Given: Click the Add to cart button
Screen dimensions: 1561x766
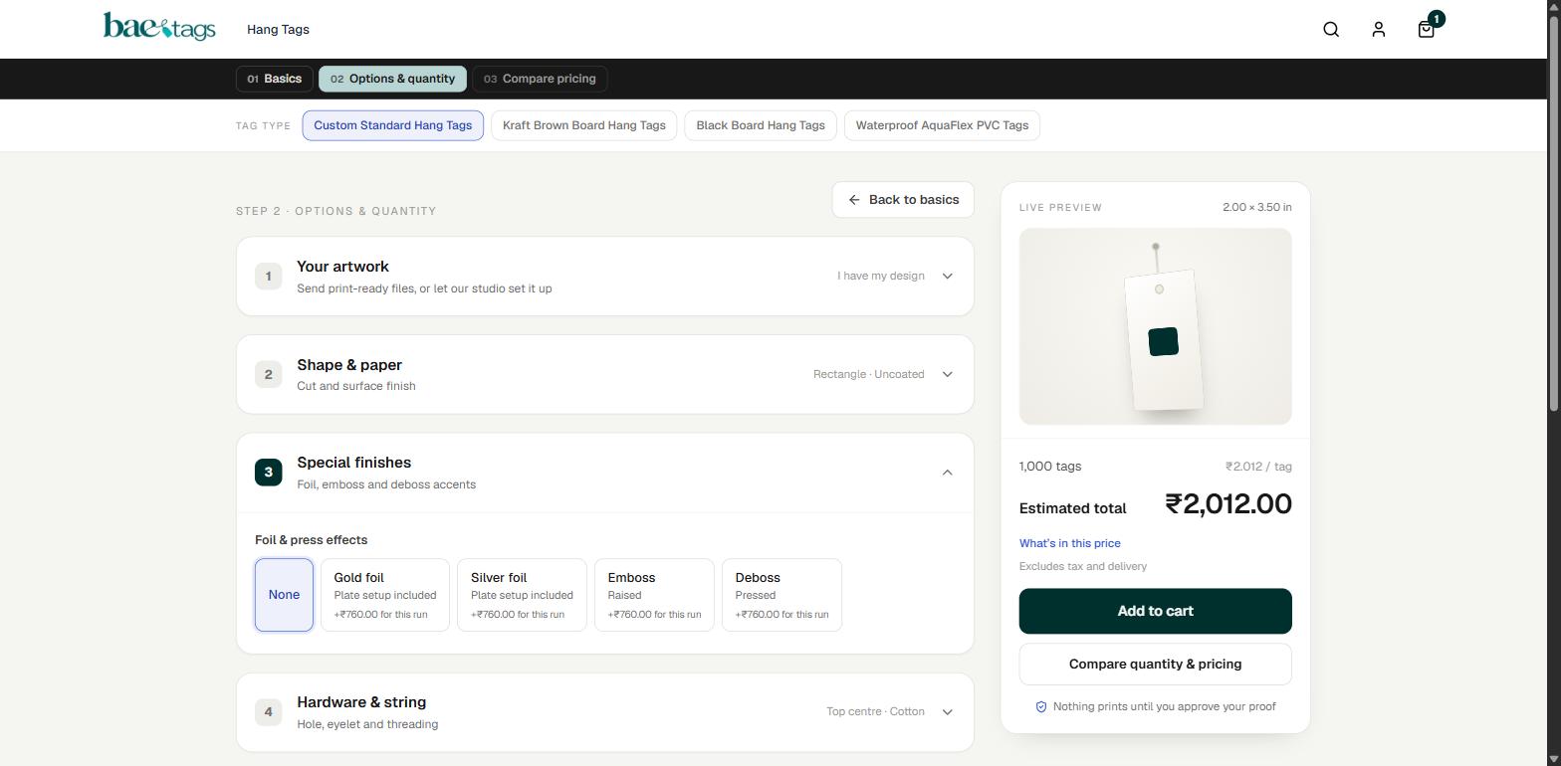Looking at the screenshot, I should pyautogui.click(x=1155, y=611).
